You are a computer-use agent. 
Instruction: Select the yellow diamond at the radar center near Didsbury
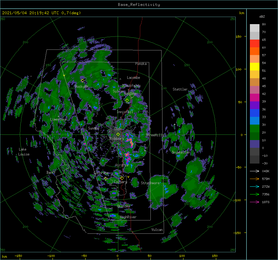point(118,134)
